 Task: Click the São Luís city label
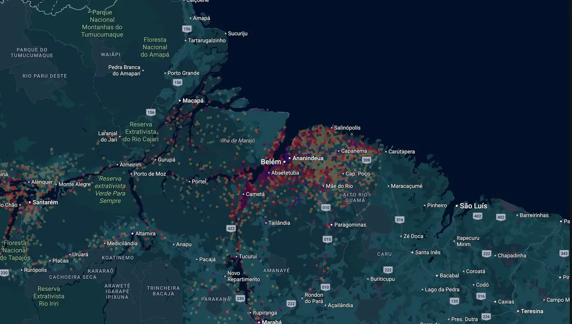point(473,206)
